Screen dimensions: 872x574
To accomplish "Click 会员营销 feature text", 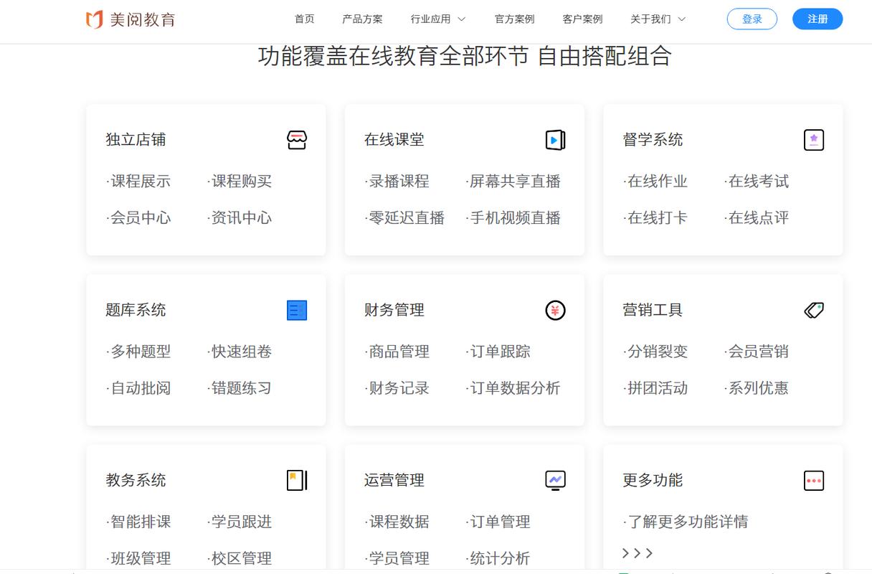I will tap(757, 352).
